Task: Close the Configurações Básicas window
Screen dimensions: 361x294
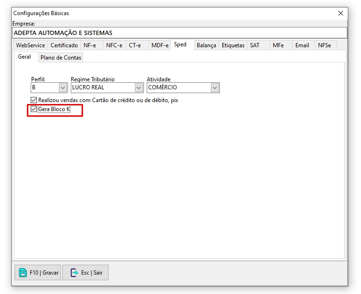Action: point(341,13)
